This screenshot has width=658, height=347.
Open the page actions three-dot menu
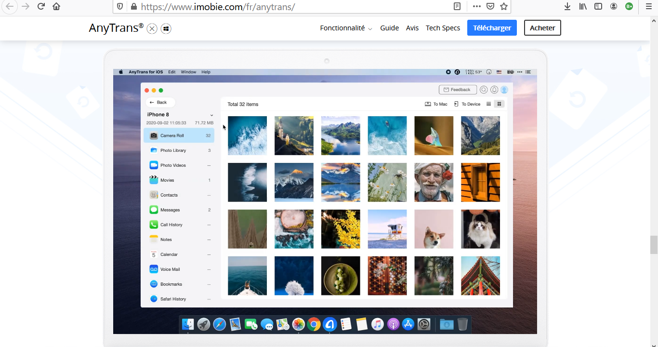coord(477,6)
